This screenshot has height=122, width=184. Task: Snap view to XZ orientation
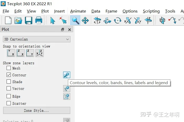[20, 53]
